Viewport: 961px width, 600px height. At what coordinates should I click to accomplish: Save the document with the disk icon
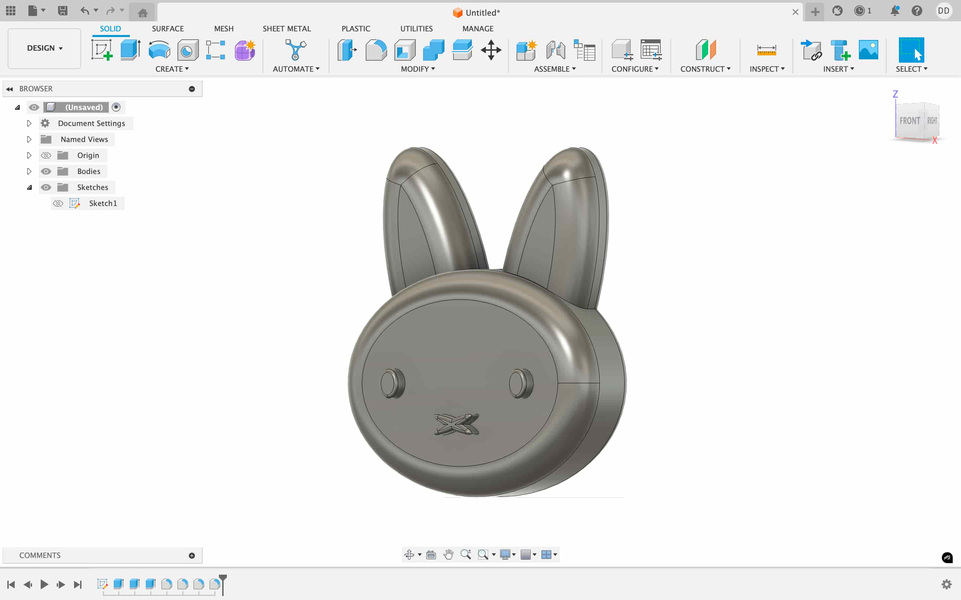click(62, 11)
